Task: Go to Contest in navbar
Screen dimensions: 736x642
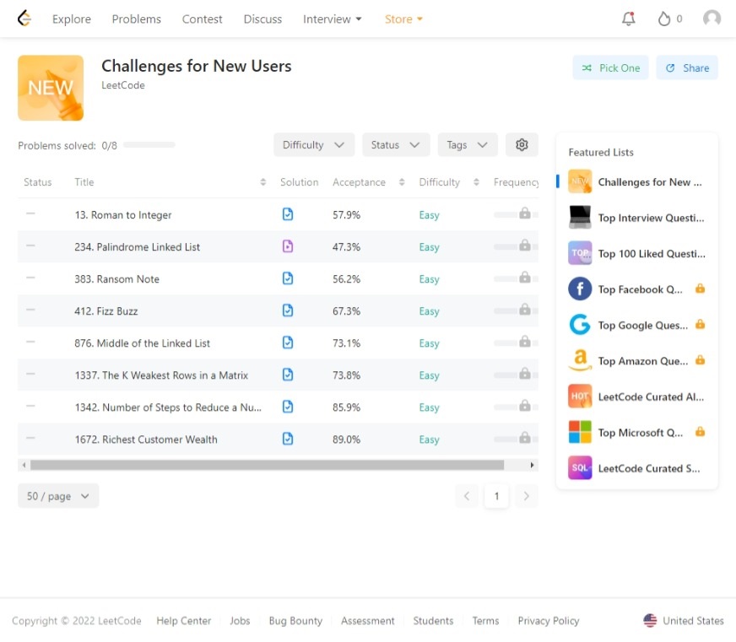Action: [x=202, y=19]
